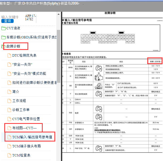Viewport: 163px width, 161px height.
Task: Click the TCM端子接头布局 page icon
Action: coord(9,146)
